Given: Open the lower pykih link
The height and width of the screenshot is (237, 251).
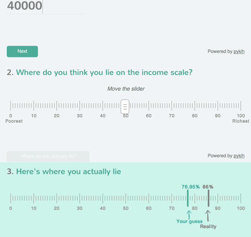Looking at the screenshot, I should point(239,156).
